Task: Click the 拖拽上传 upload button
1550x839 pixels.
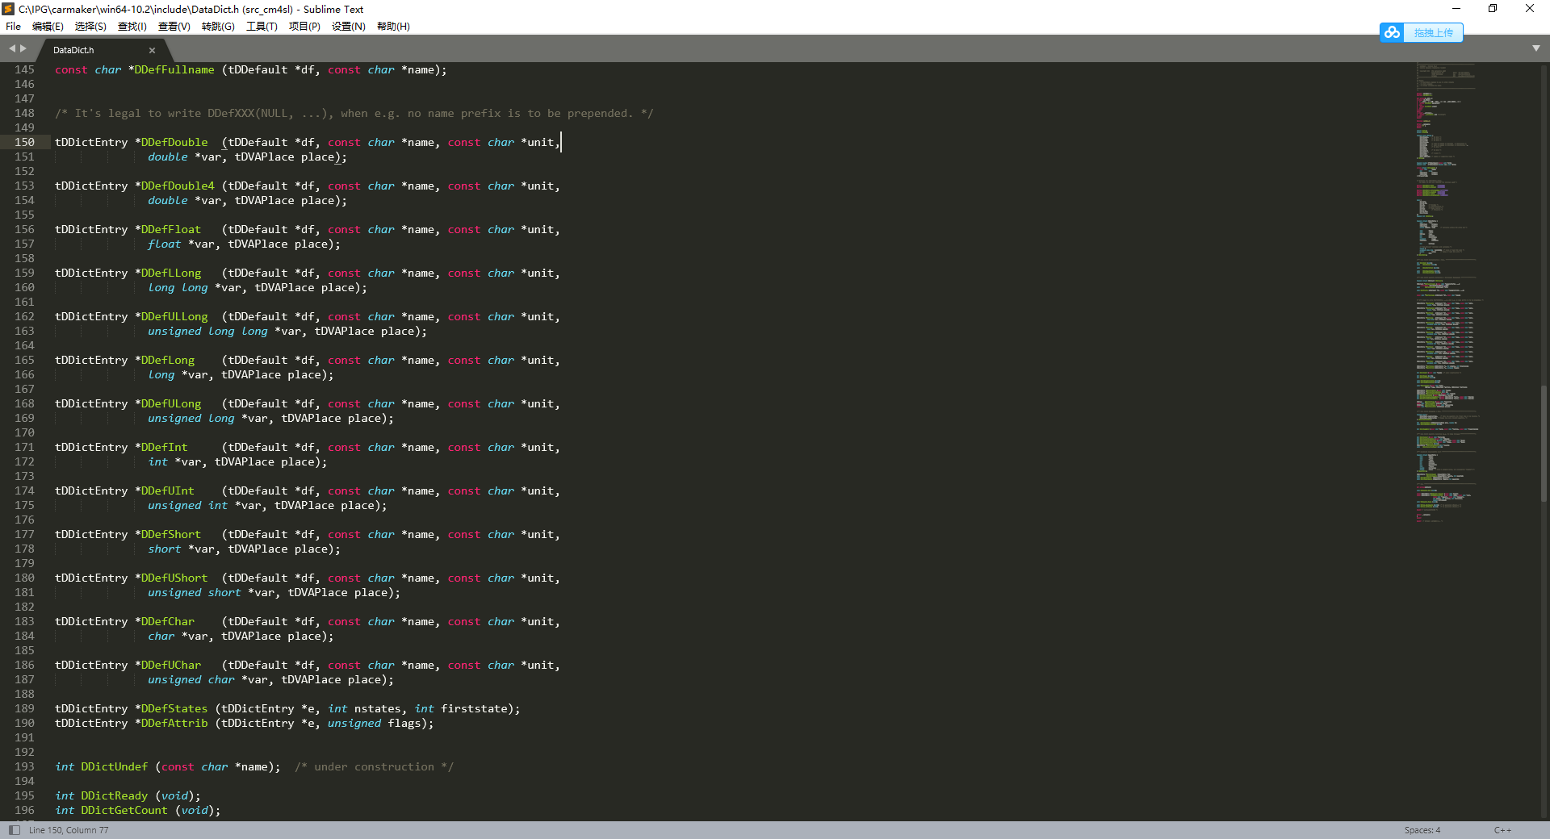Action: 1433,33
